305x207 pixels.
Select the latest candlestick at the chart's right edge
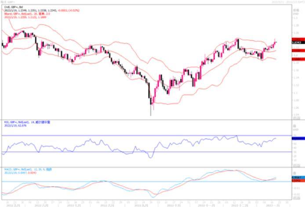275,42
